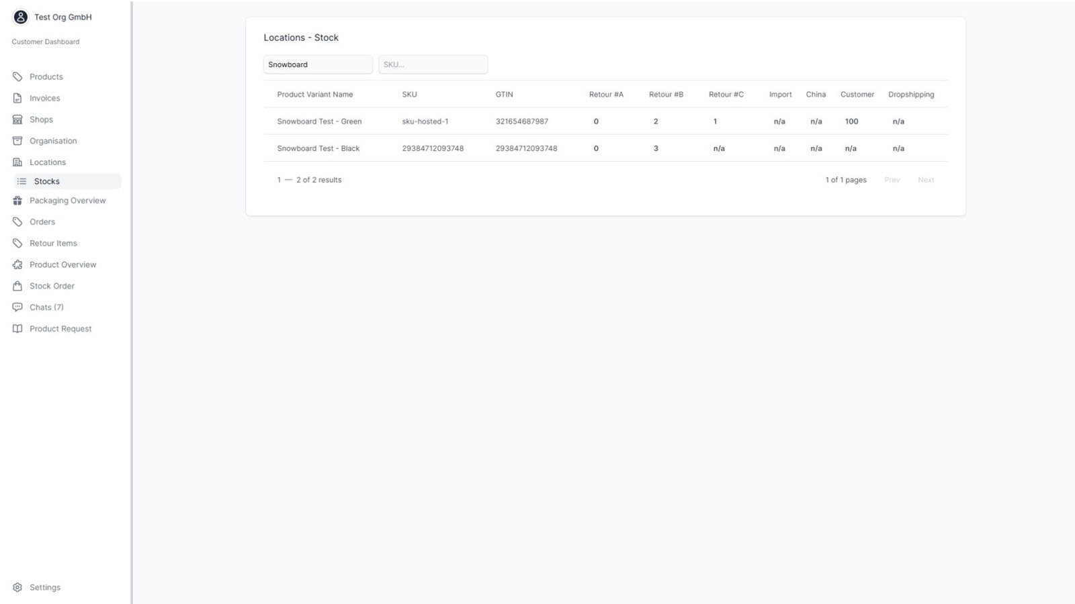Click the Test Org GmbH organisation name
The image size is (1075, 604).
pyautogui.click(x=63, y=17)
